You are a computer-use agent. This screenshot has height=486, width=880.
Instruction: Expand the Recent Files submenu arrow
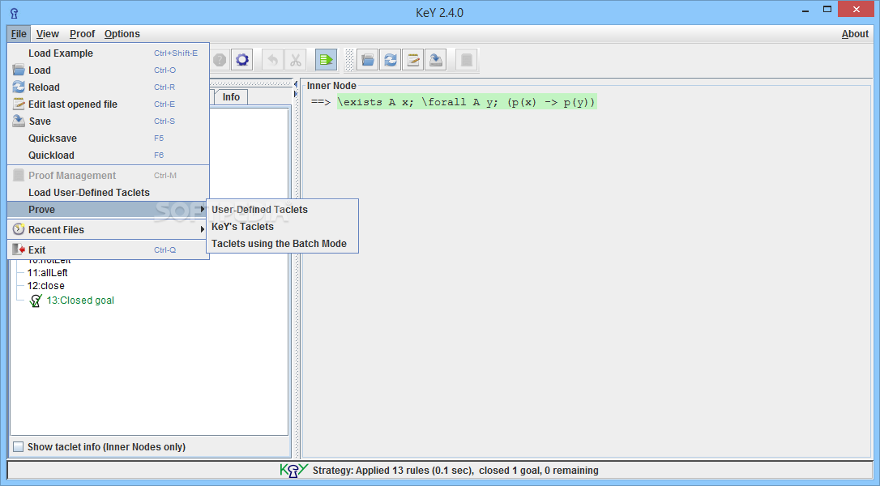pyautogui.click(x=202, y=229)
